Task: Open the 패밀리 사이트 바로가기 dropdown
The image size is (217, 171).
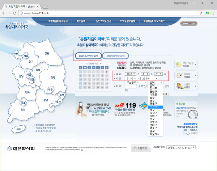Action: tap(181, 147)
